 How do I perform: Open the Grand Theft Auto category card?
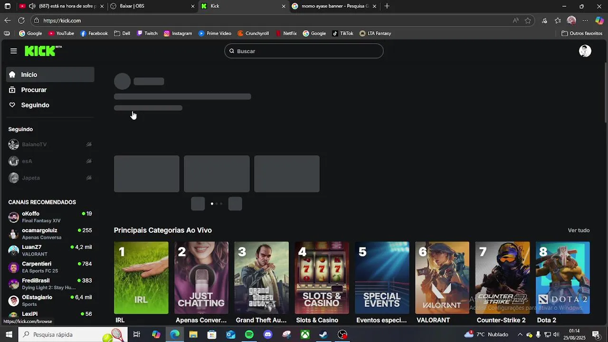261,278
